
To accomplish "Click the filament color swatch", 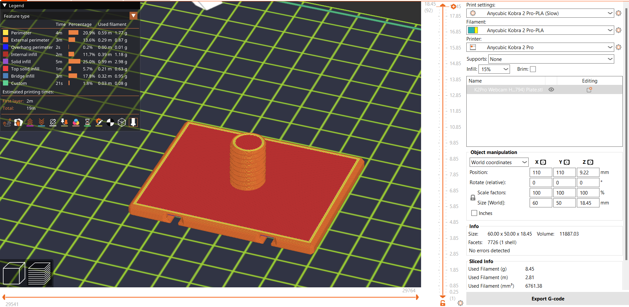I will click(473, 30).
